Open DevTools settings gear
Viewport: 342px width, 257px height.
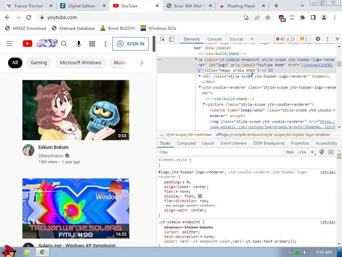pos(318,39)
